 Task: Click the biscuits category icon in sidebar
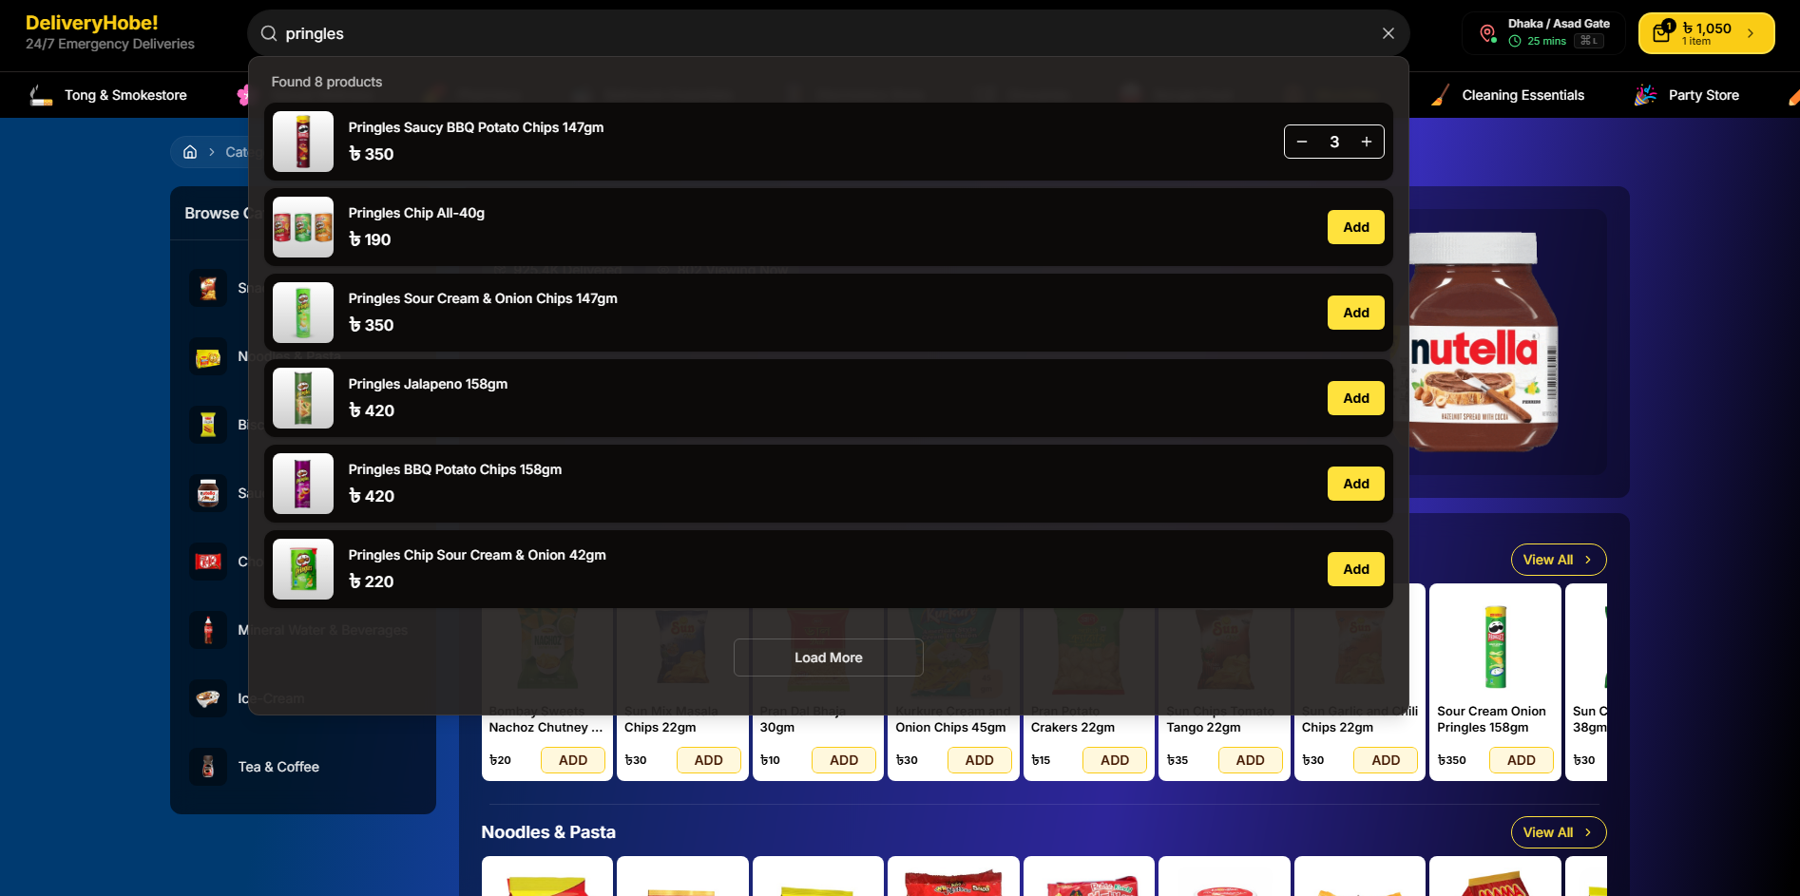pos(208,425)
